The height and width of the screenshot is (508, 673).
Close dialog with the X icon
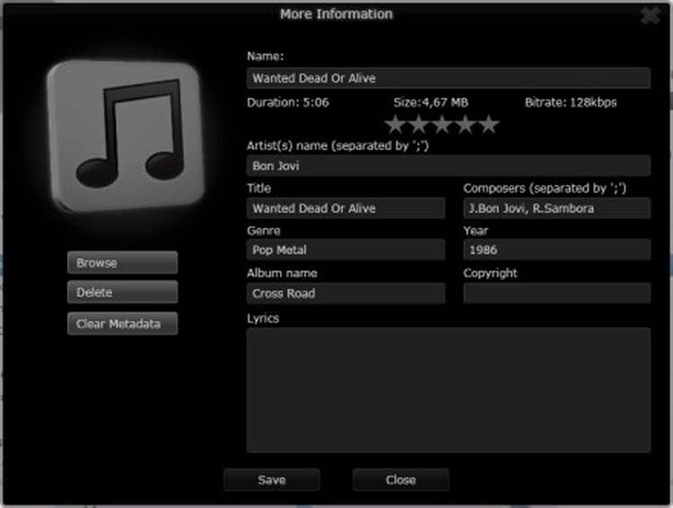click(651, 15)
